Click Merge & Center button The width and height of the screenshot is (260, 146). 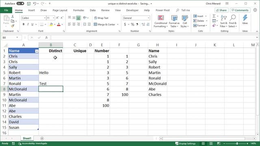[105, 24]
